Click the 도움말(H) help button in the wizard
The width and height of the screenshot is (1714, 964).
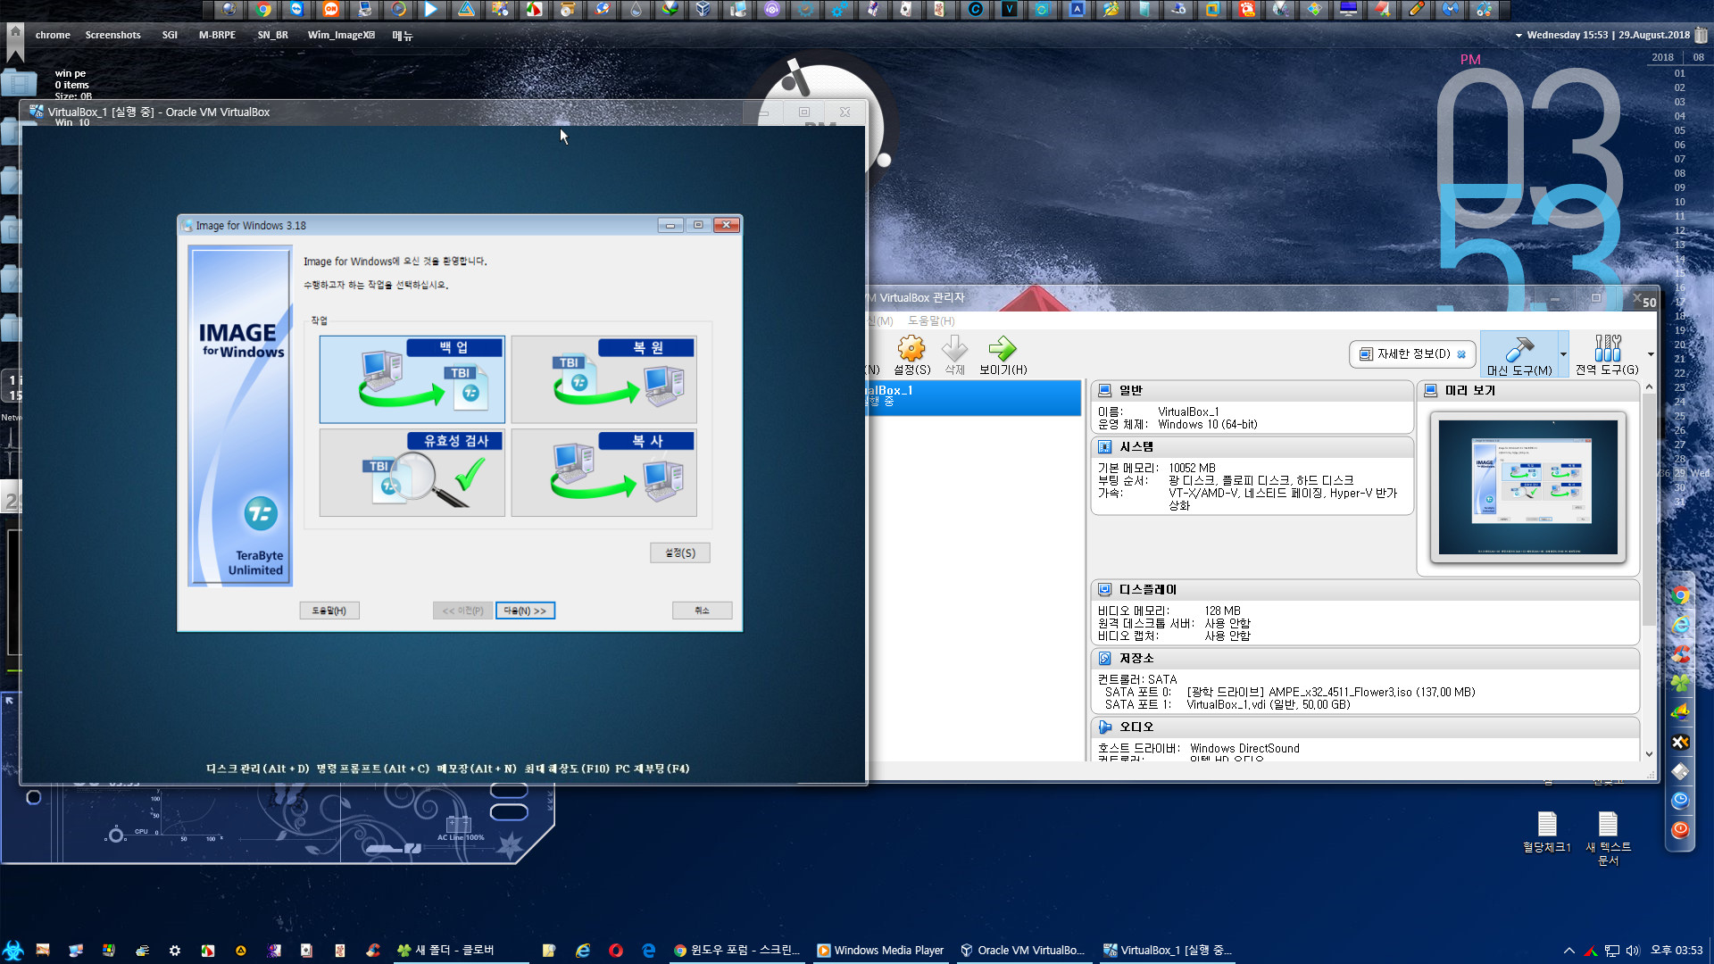329,611
